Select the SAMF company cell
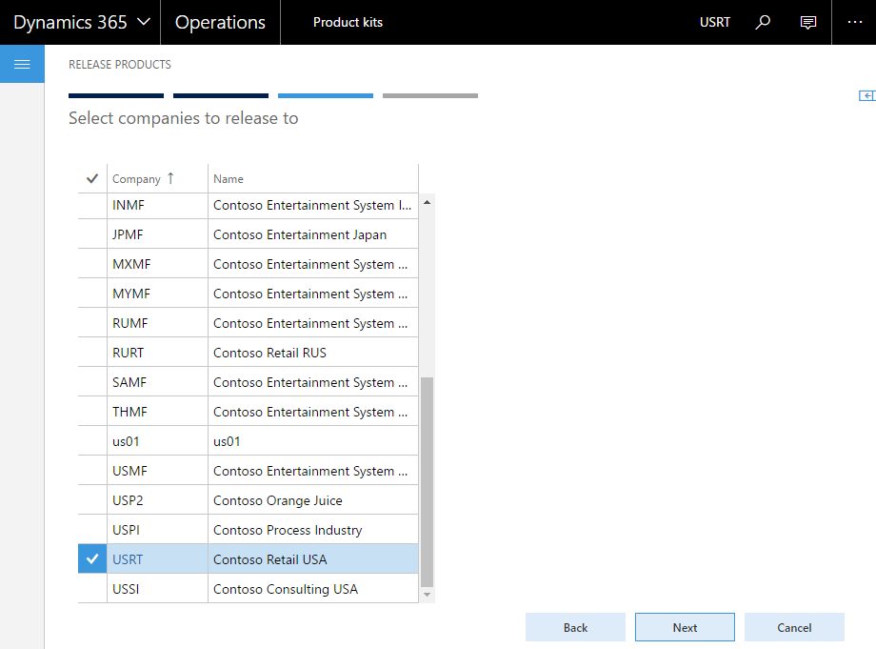Image resolution: width=876 pixels, height=649 pixels. 157,382
